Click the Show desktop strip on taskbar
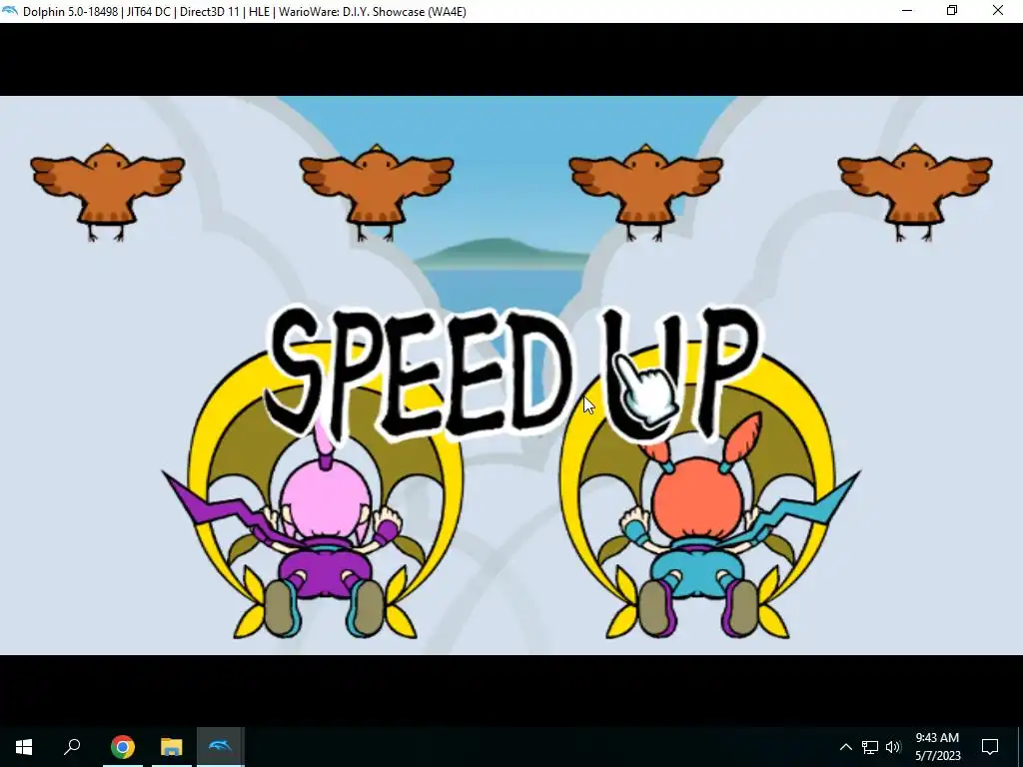 pos(1020,747)
